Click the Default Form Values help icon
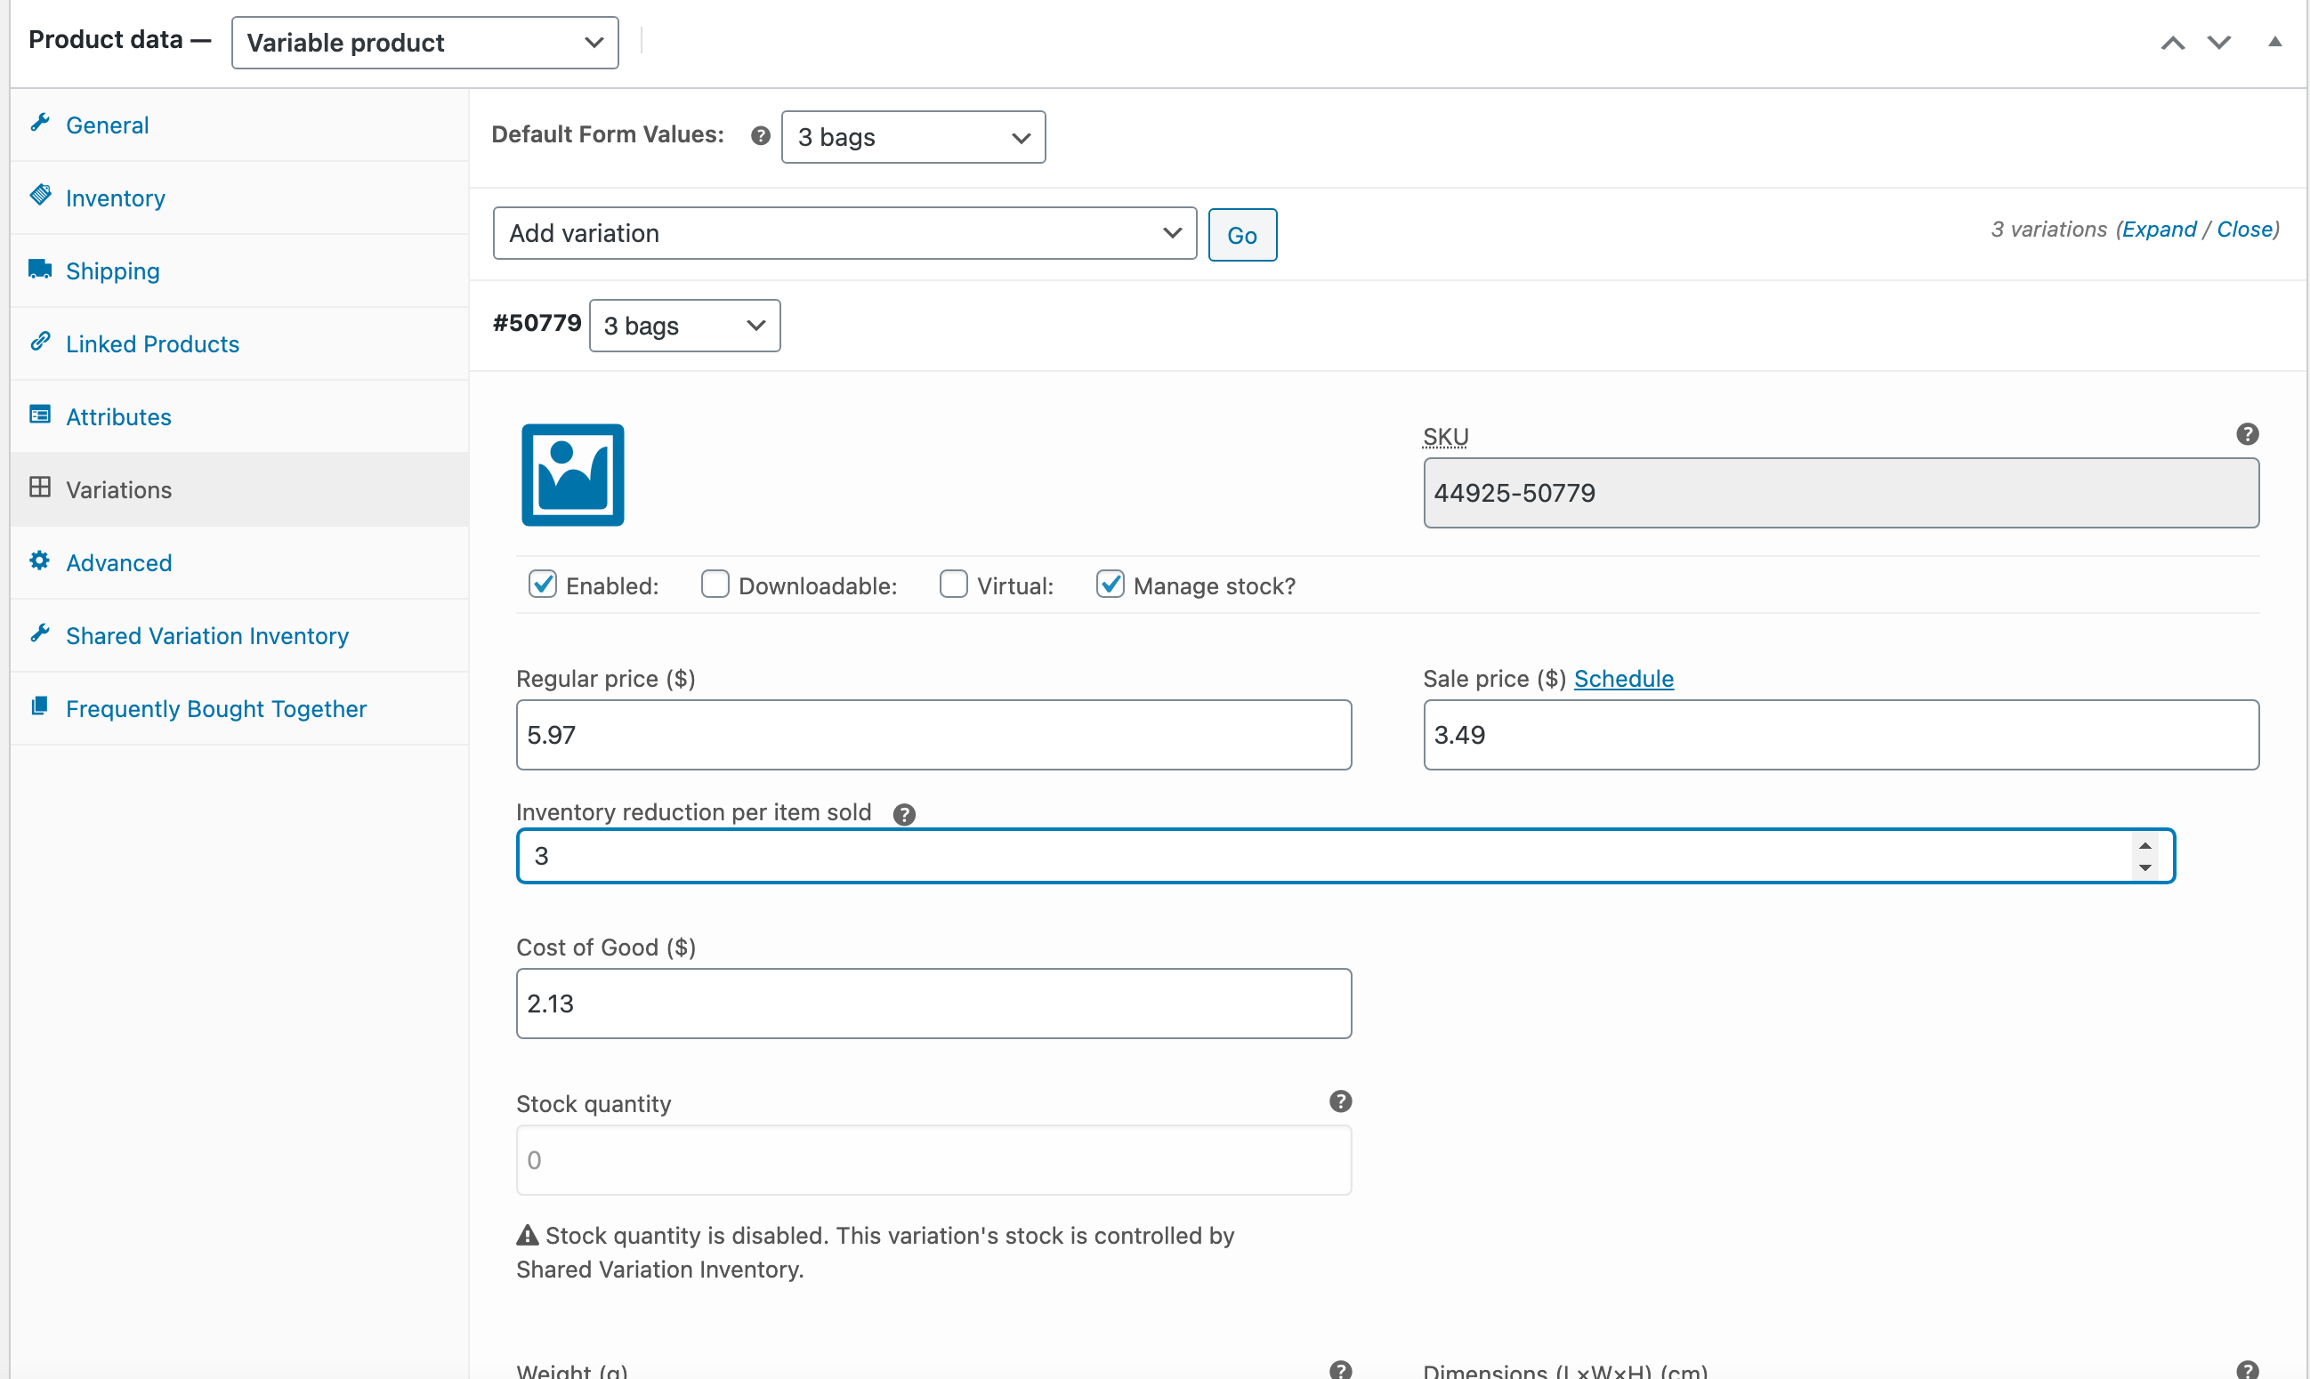The width and height of the screenshot is (2310, 1379). (760, 135)
